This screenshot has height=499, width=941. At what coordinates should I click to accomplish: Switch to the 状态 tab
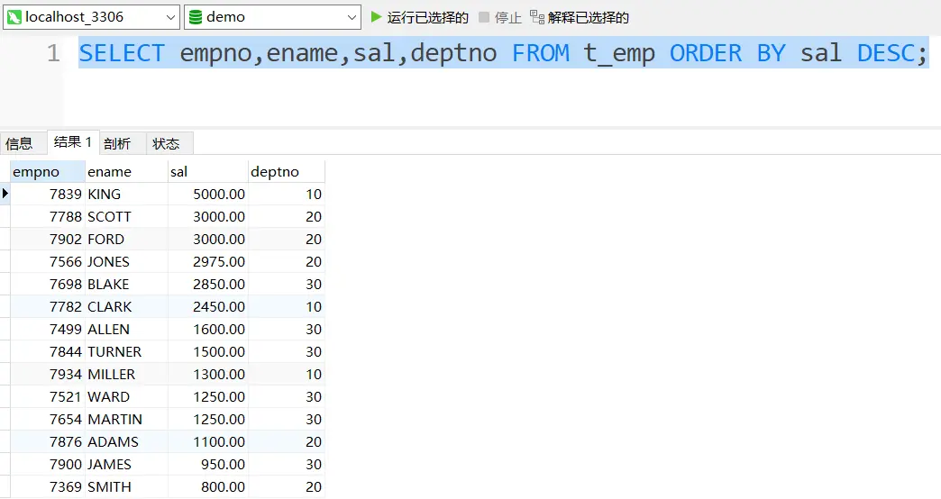click(x=166, y=143)
